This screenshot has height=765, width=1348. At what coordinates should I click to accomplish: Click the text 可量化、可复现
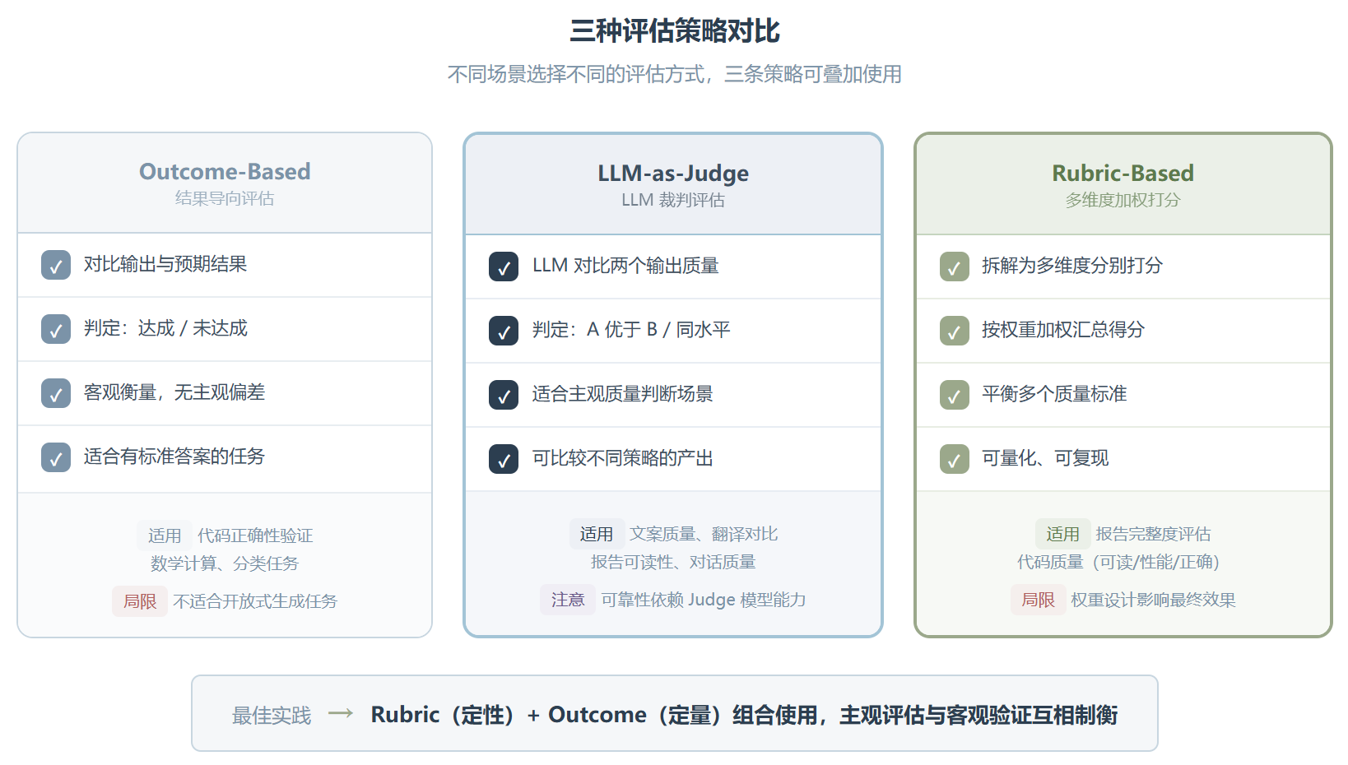[1045, 458]
